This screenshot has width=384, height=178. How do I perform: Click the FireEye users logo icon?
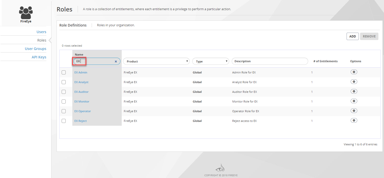click(x=26, y=12)
